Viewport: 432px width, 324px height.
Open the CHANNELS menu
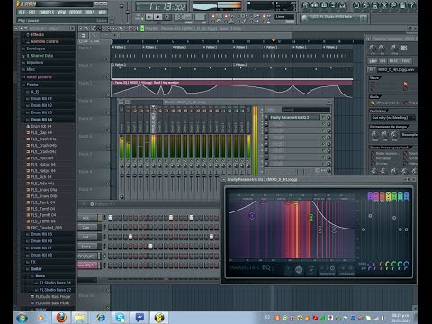pyautogui.click(x=47, y=13)
